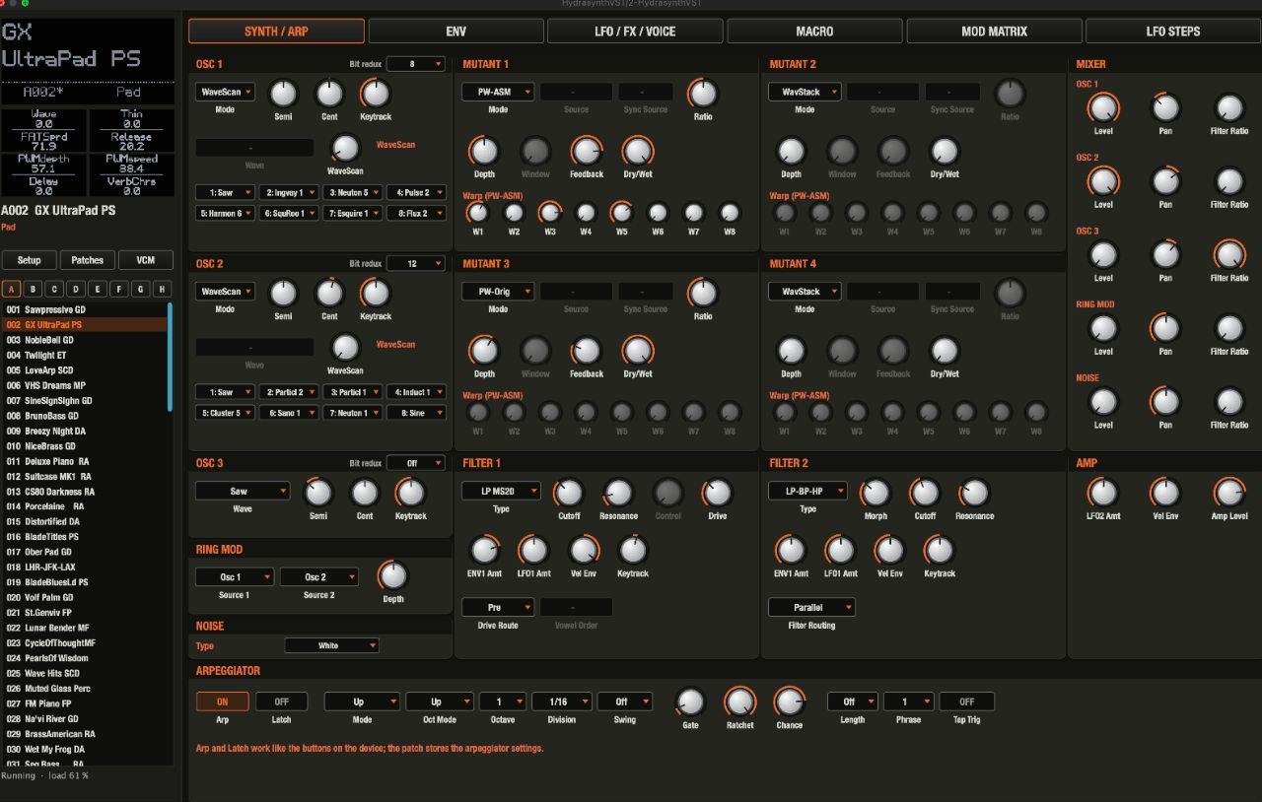Click the patch list scrollbar
Screen dimensions: 1262x802
pos(170,357)
